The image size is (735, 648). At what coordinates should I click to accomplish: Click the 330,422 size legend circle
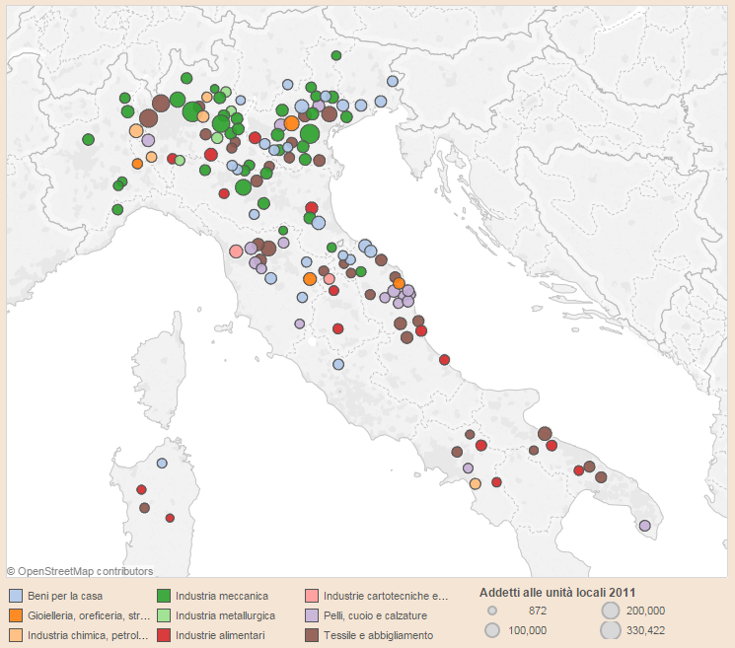[x=611, y=630]
